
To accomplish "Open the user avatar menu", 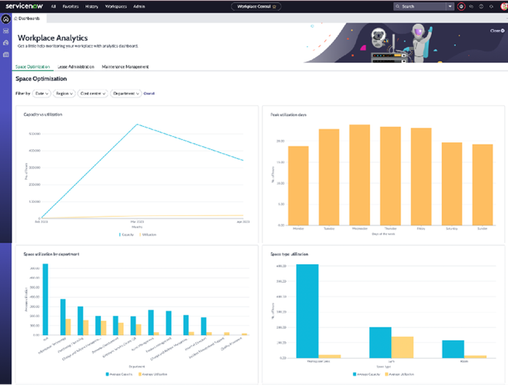I will coord(504,6).
